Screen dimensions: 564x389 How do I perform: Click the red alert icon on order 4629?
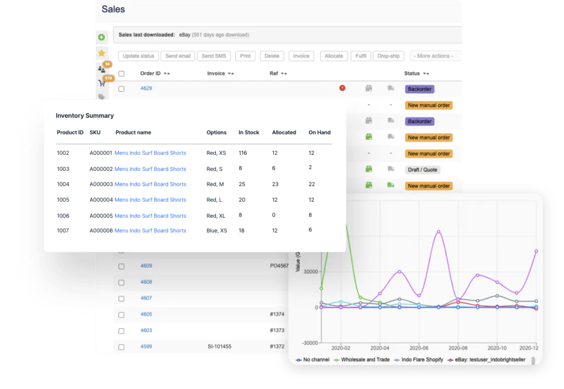pos(342,88)
